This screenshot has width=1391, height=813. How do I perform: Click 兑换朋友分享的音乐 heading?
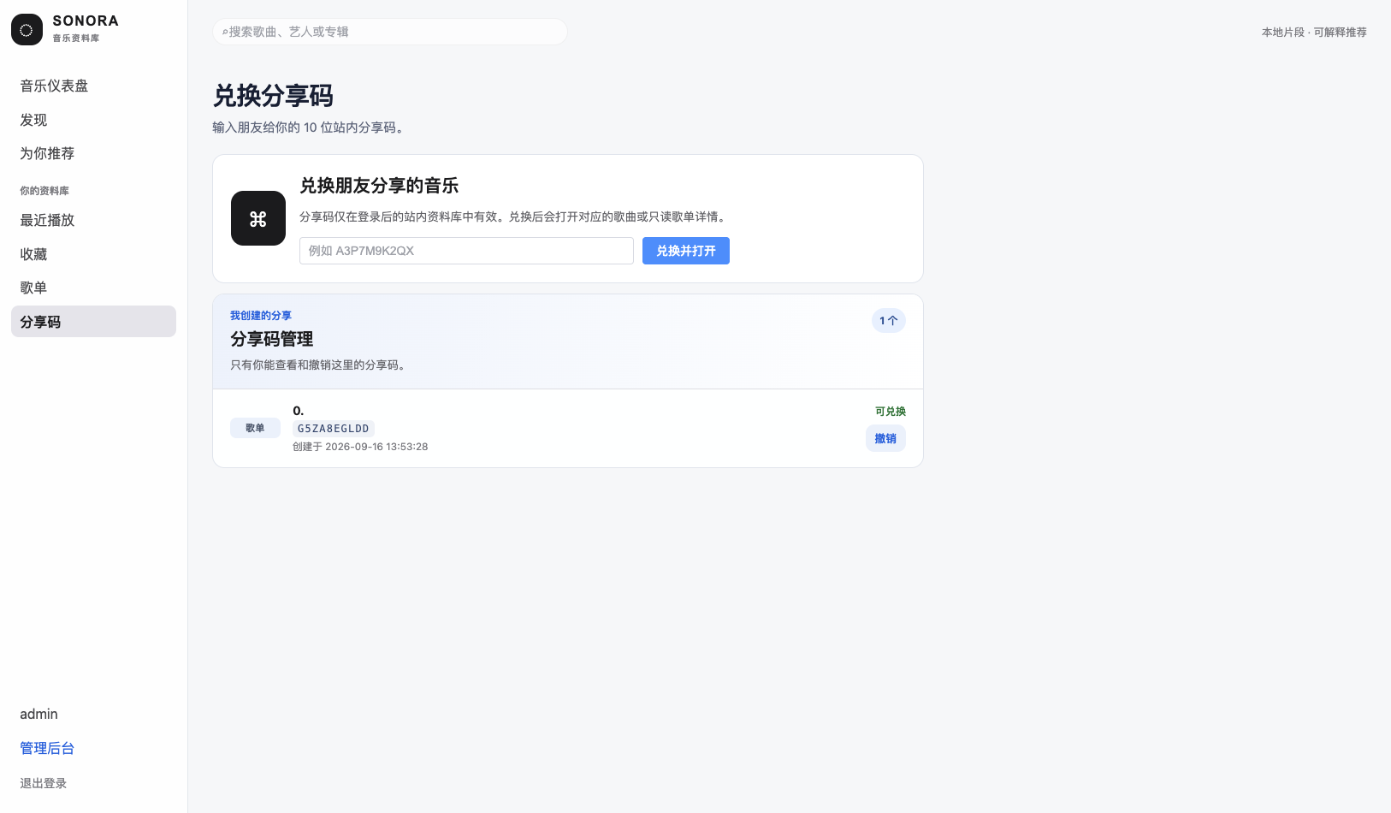[x=379, y=186]
